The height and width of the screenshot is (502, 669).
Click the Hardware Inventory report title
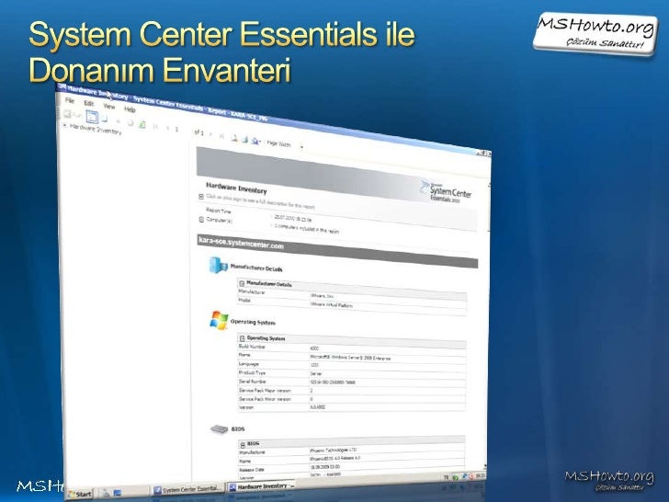236,188
